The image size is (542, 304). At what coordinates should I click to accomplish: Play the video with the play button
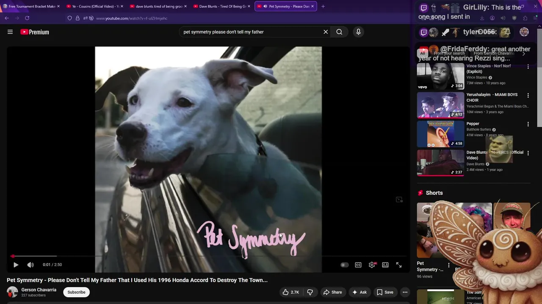point(16,265)
